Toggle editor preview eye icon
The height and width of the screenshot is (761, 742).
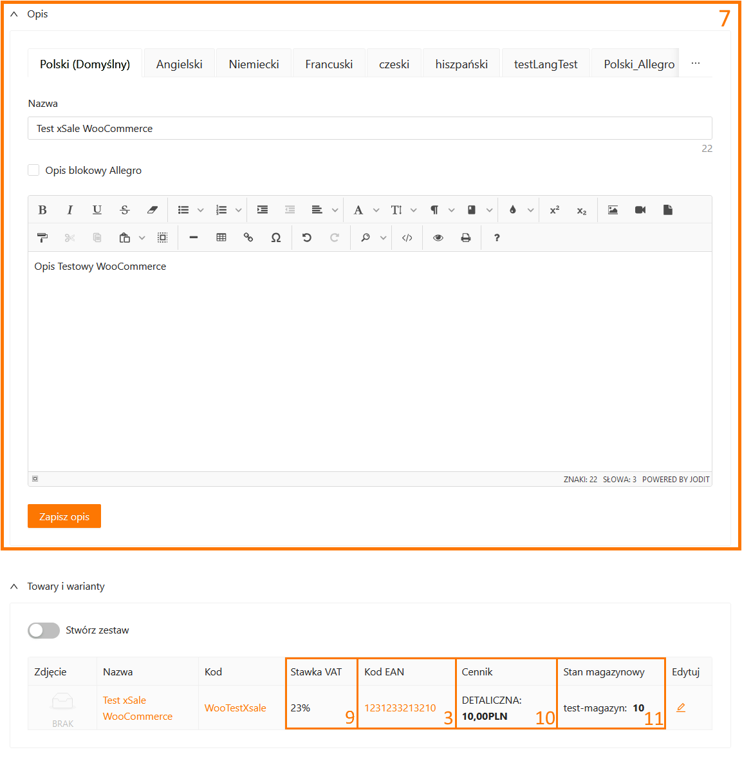point(438,238)
